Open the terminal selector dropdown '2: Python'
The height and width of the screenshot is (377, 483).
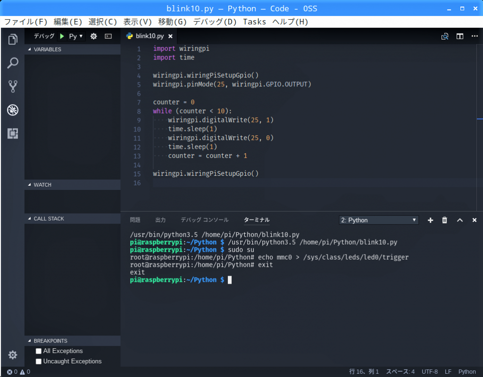pyautogui.click(x=379, y=220)
